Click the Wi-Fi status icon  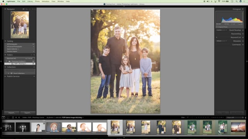click(219, 1)
